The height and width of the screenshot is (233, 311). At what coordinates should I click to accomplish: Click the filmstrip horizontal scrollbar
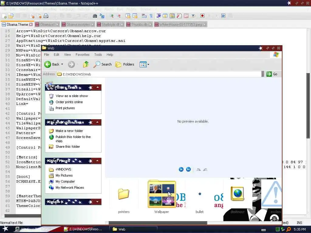pos(158,223)
